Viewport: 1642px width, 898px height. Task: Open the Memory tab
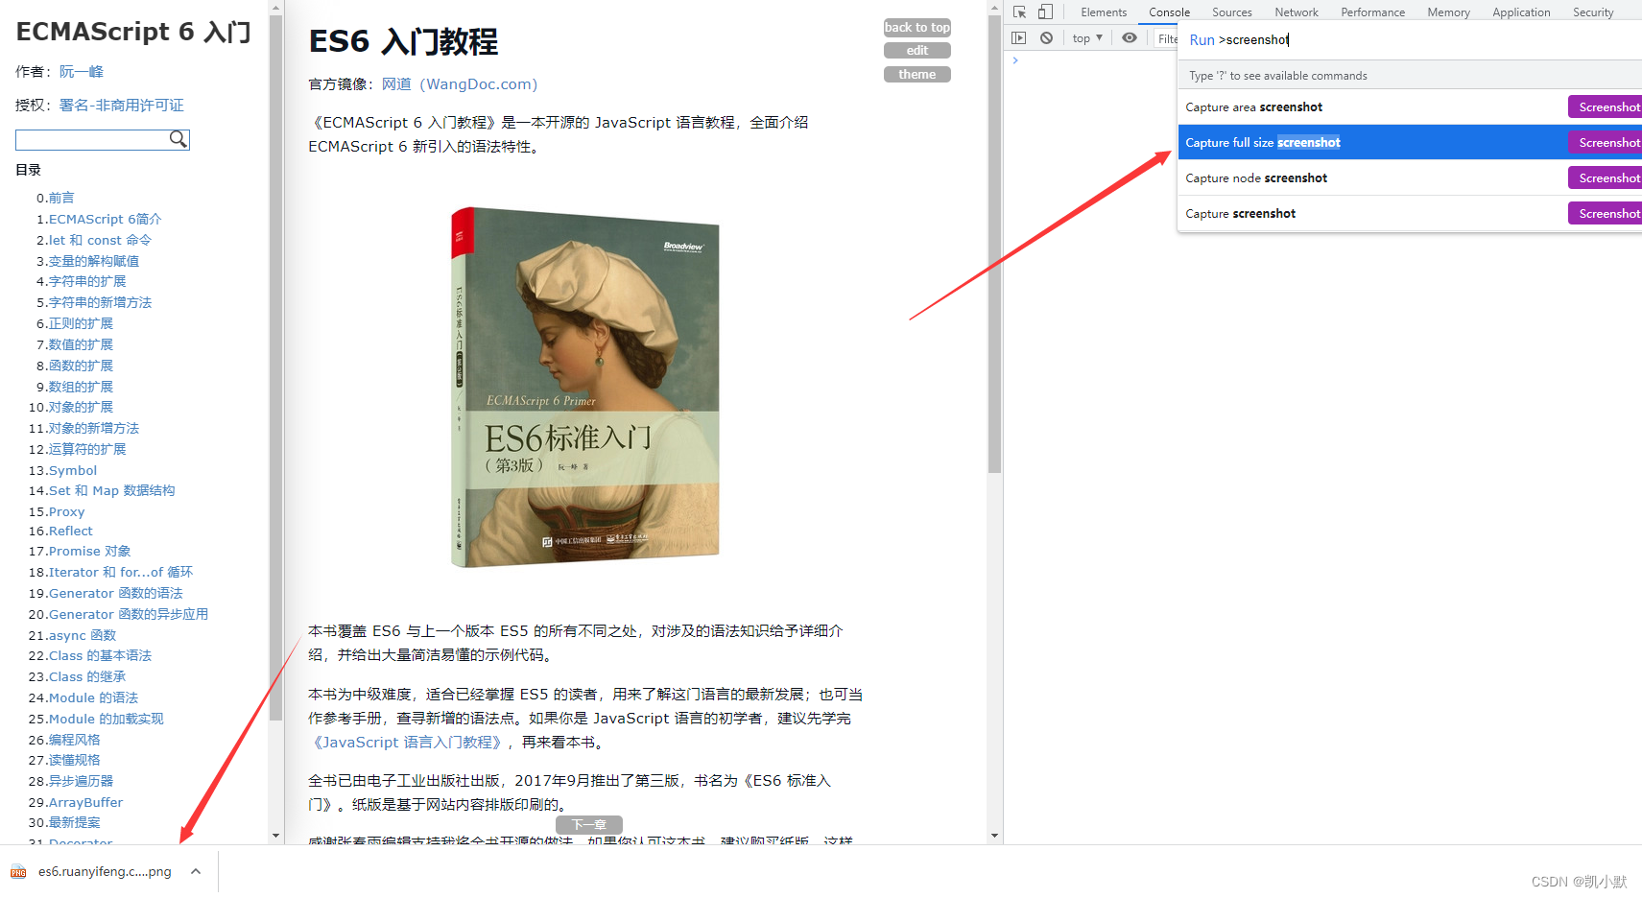tap(1448, 12)
